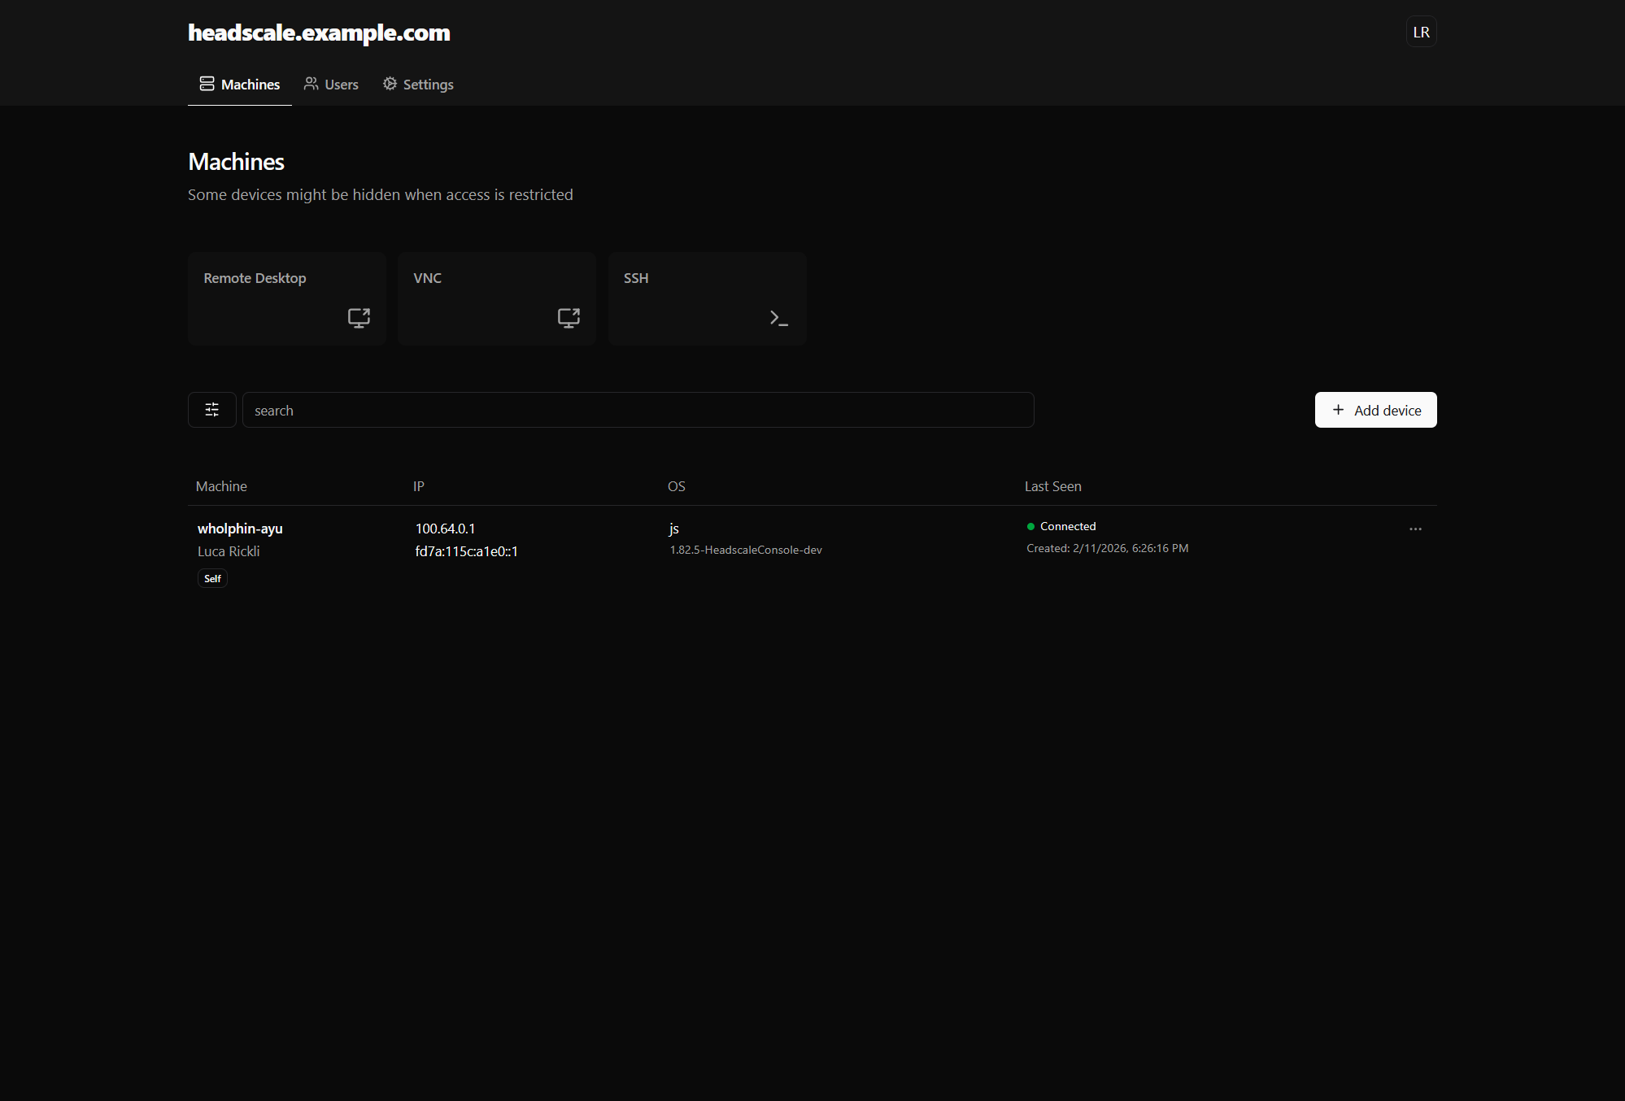Screen dimensions: 1625x1101
Task: Click the OS column header
Action: pyautogui.click(x=677, y=486)
